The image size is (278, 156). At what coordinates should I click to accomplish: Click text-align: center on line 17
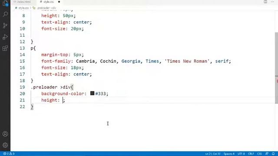pos(66,74)
